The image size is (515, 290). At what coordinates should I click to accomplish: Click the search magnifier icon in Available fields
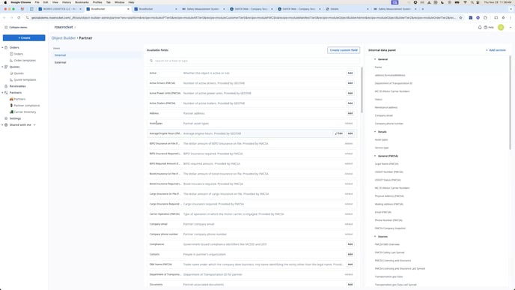151,61
